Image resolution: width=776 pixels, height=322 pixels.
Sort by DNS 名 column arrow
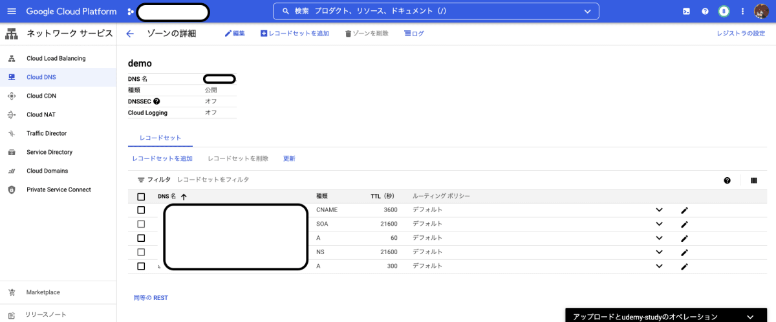tap(184, 197)
